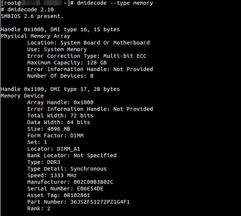Click the dmidecode --type memory command text
The width and height of the screenshot is (241, 216).
click(115, 3)
